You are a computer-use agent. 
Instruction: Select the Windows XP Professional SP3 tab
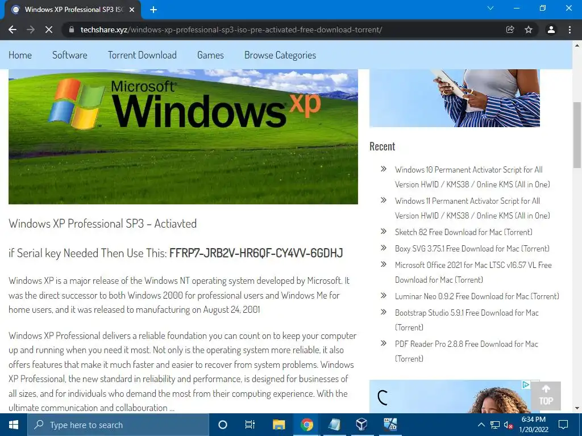pyautogui.click(x=73, y=10)
